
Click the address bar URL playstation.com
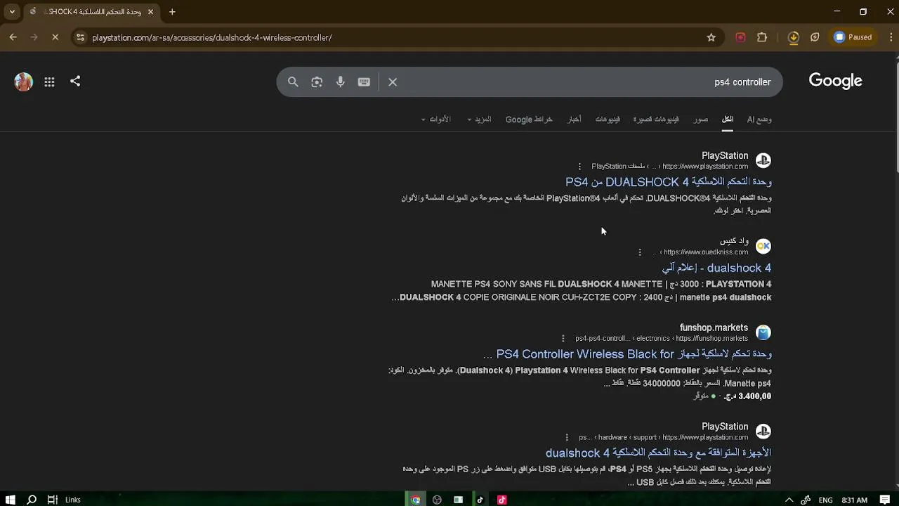click(x=212, y=37)
